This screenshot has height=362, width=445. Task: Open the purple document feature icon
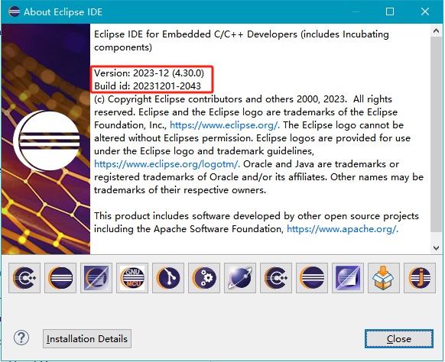(x=348, y=278)
